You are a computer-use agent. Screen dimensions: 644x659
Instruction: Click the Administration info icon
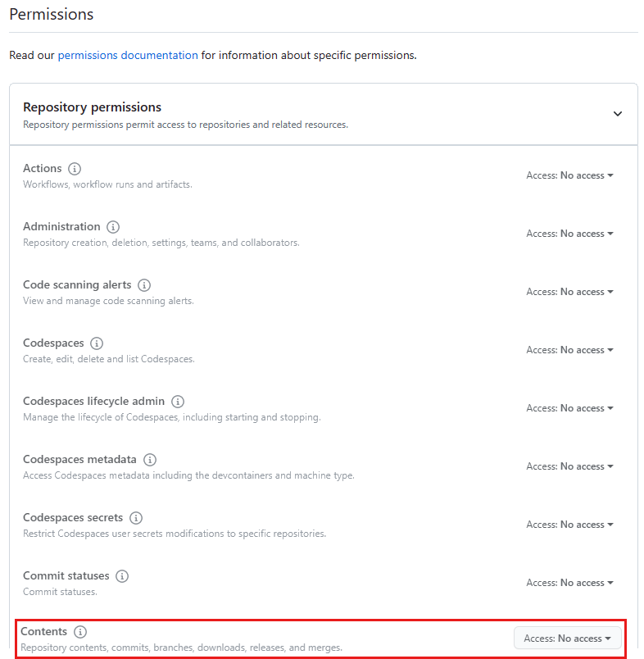(x=113, y=227)
